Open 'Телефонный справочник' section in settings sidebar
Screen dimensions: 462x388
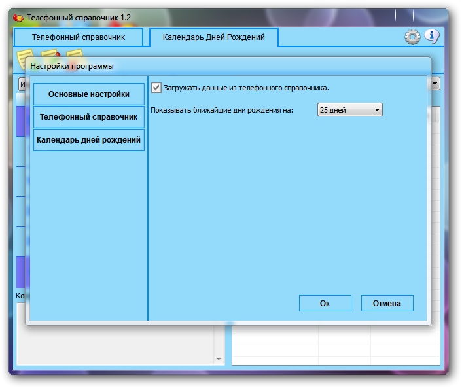[89, 117]
